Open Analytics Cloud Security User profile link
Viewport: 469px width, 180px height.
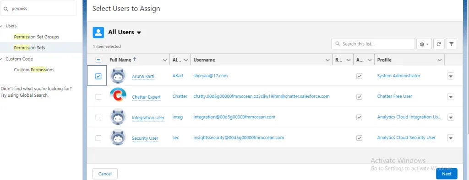click(x=406, y=138)
